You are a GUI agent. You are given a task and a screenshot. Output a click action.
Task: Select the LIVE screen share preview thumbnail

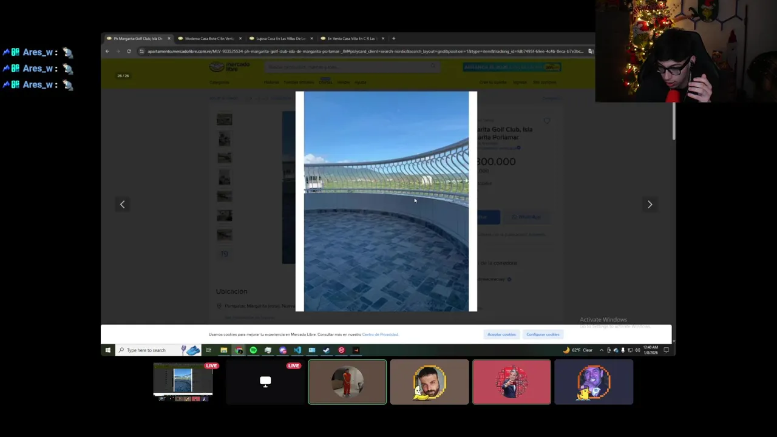[x=183, y=382]
